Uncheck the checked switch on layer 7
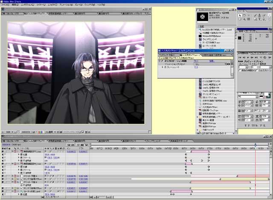The image size is (273, 200). 59,191
